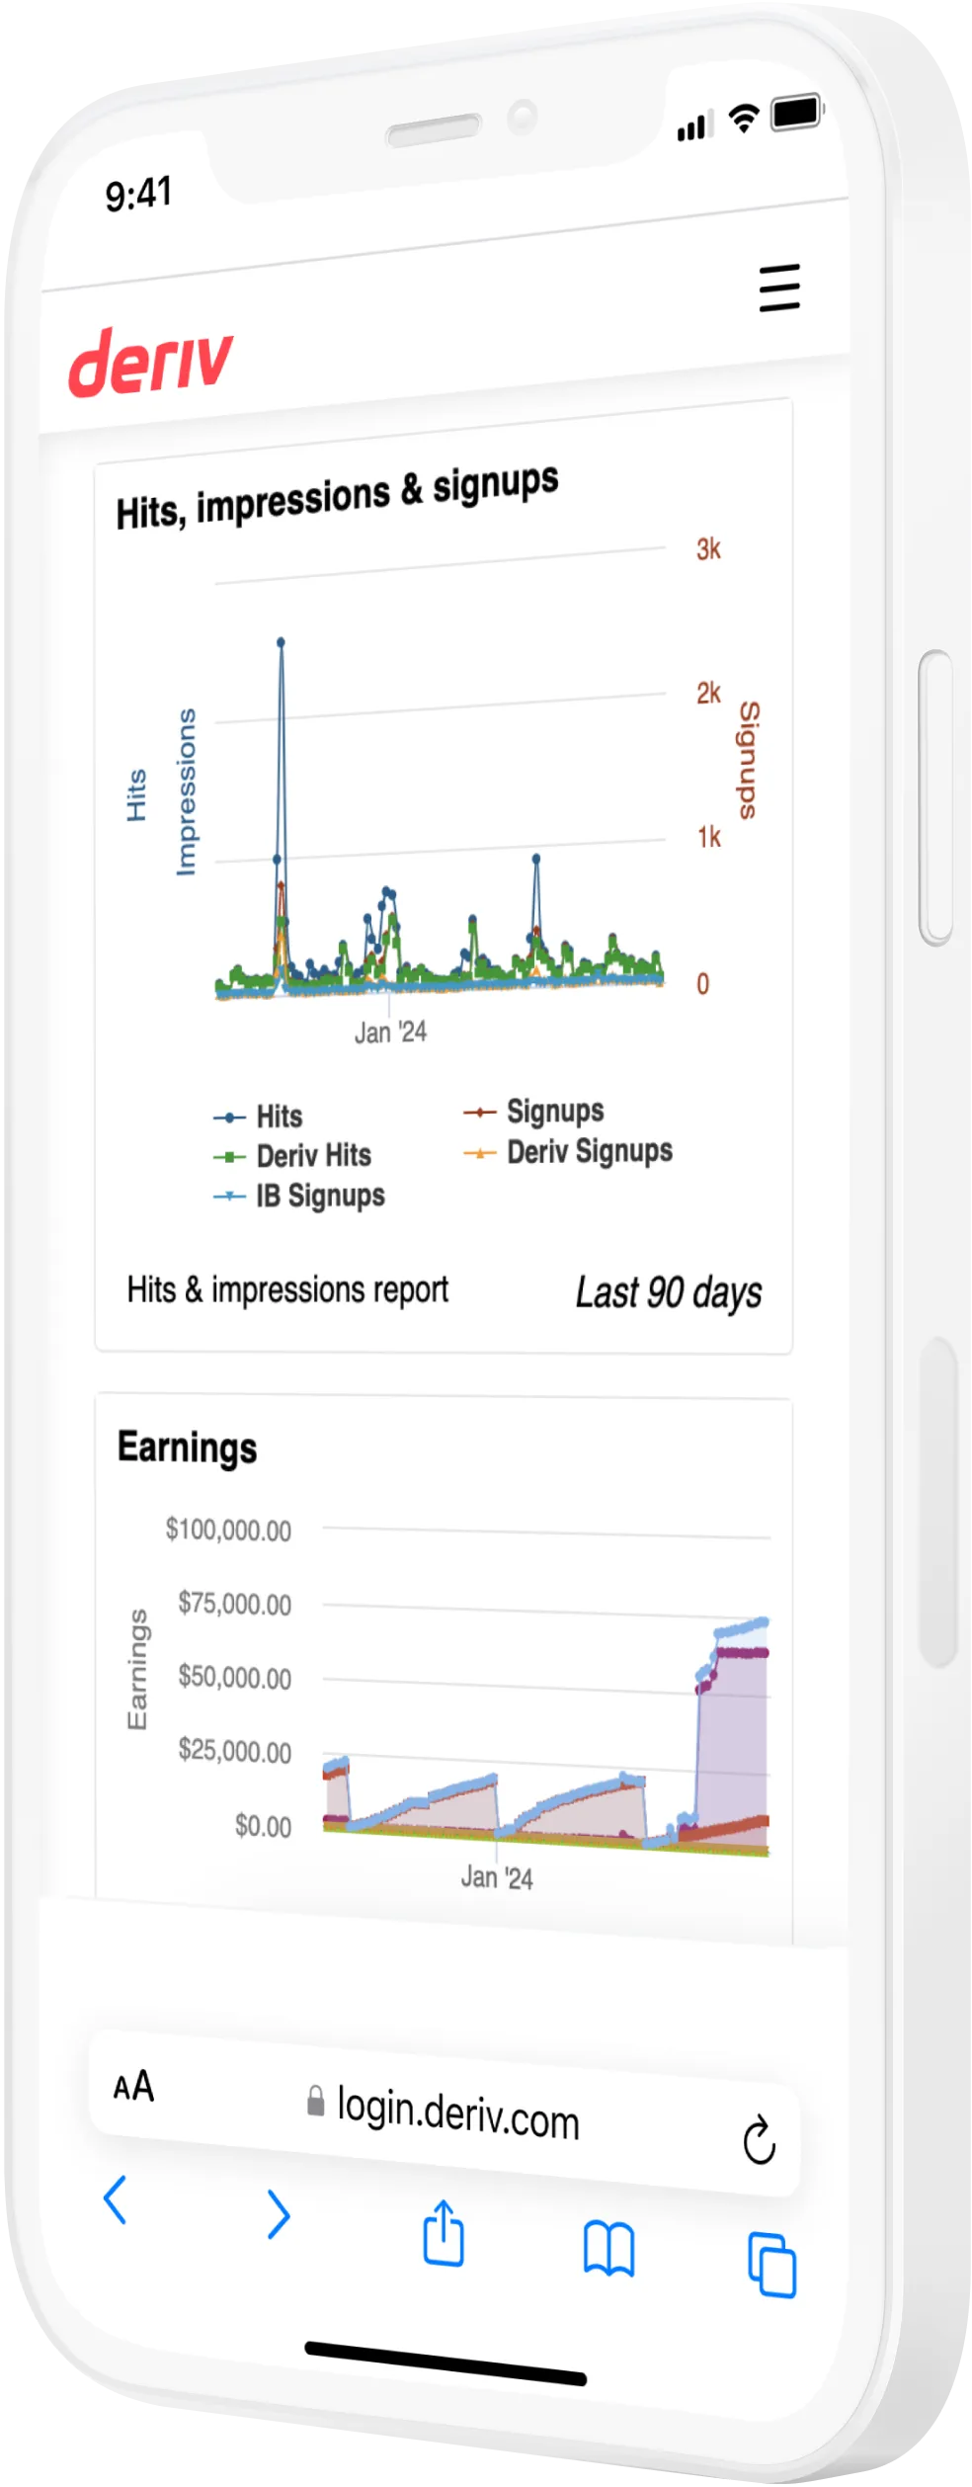The width and height of the screenshot is (972, 2487).
Task: Click Jan '24 label on hits chart
Action: 390,1033
